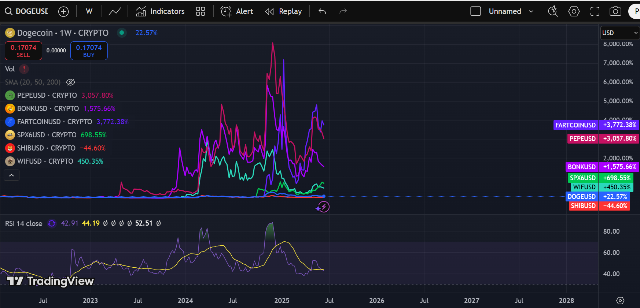Change the W weekly timeframe interval
This screenshot has height=308, width=640.
(x=89, y=12)
